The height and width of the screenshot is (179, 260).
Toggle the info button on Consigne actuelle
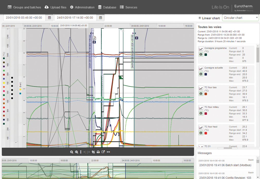pos(201,74)
